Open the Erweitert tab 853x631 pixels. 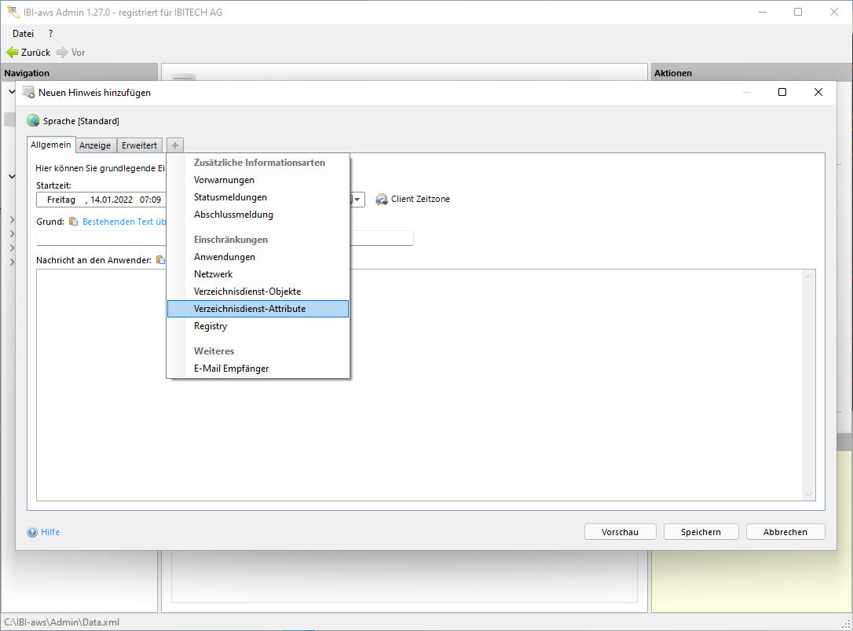click(139, 145)
